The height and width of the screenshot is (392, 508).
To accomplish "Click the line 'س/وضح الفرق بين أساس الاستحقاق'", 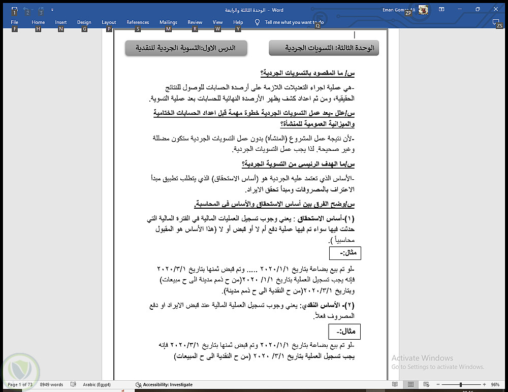I will point(274,204).
